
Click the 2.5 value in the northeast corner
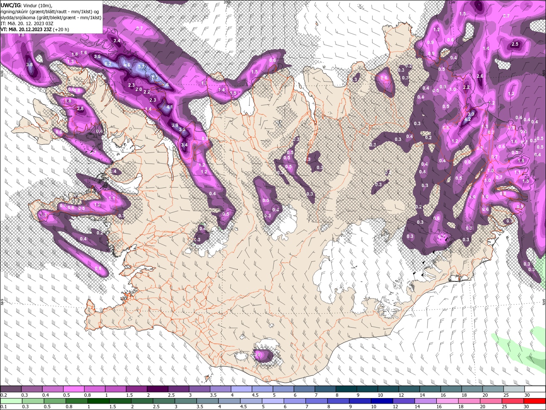point(515,44)
